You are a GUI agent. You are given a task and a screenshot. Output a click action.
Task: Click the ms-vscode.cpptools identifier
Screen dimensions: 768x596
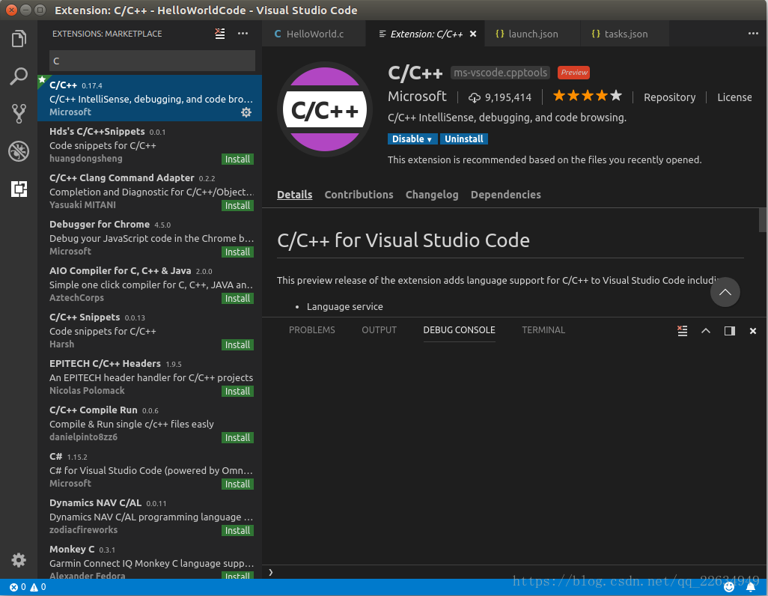click(x=500, y=73)
